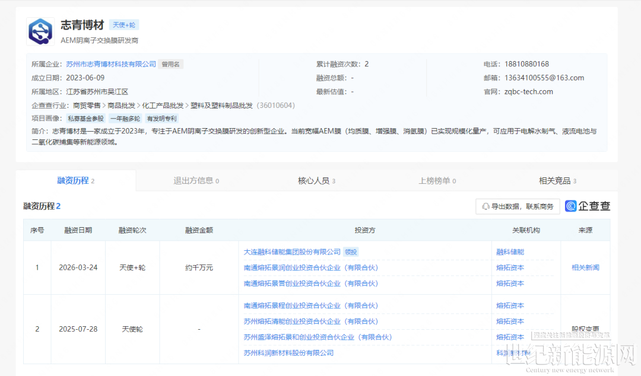Open 相关新闻 source link

(x=585, y=267)
